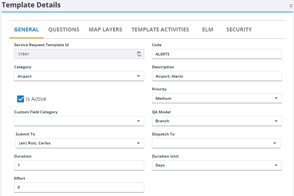The width and height of the screenshot is (294, 196).
Task: Open the Duration Unit dropdown
Action: click(x=276, y=165)
